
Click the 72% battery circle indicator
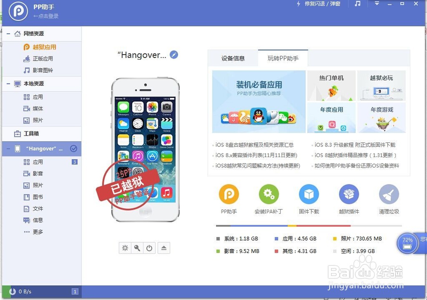click(407, 243)
